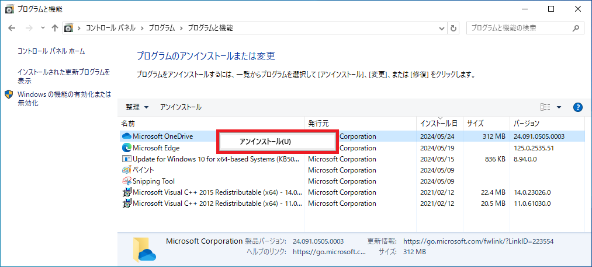
Task: Select the Microsoft Edge program icon
Action: coord(126,147)
